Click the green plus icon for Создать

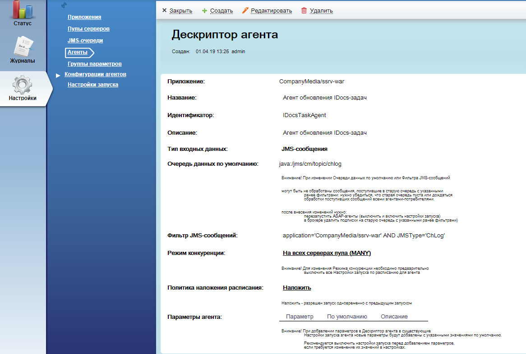pos(205,11)
